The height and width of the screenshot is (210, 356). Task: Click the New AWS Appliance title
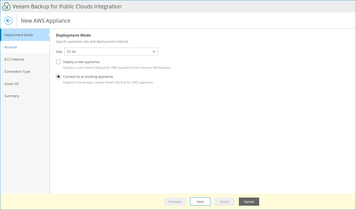(x=45, y=21)
